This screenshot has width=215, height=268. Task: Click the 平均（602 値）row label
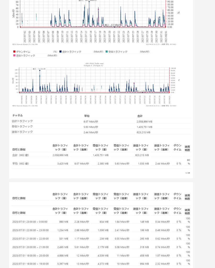21,164
